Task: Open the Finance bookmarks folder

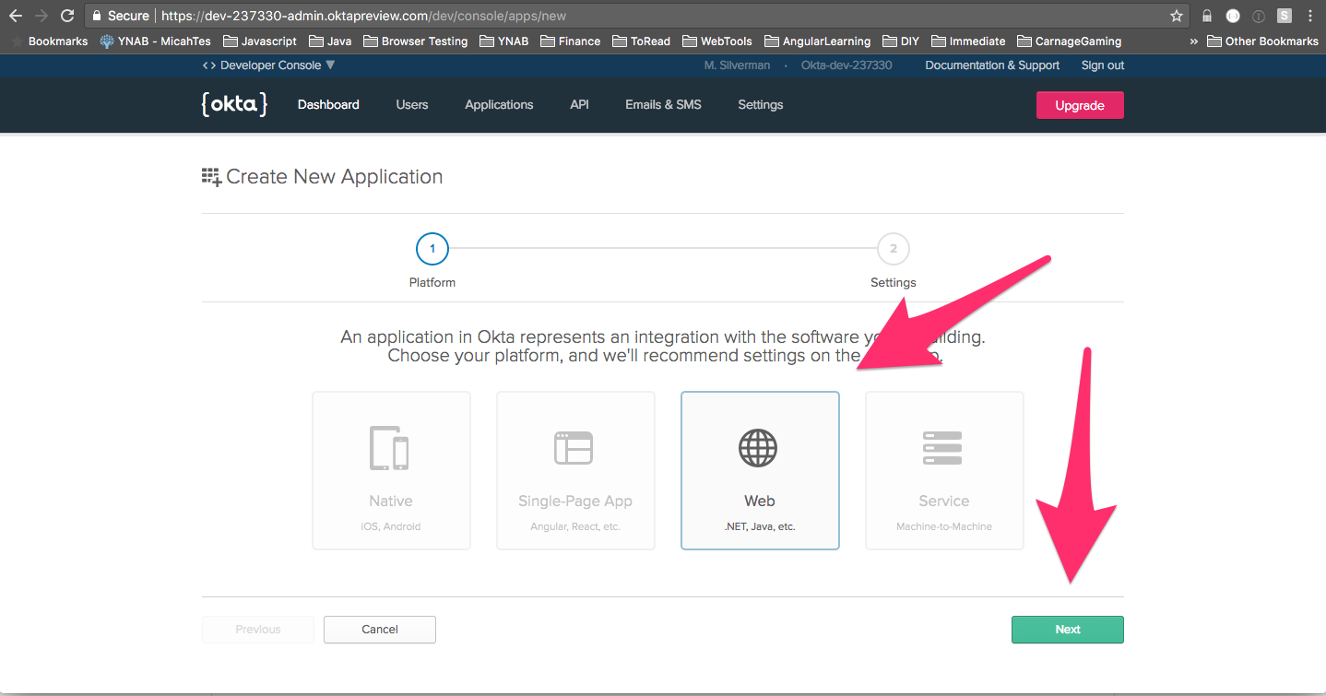Action: (x=570, y=41)
